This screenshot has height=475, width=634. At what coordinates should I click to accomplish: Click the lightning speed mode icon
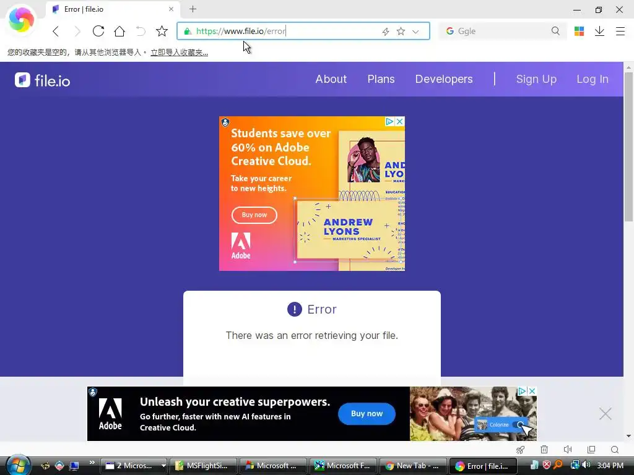tap(385, 32)
